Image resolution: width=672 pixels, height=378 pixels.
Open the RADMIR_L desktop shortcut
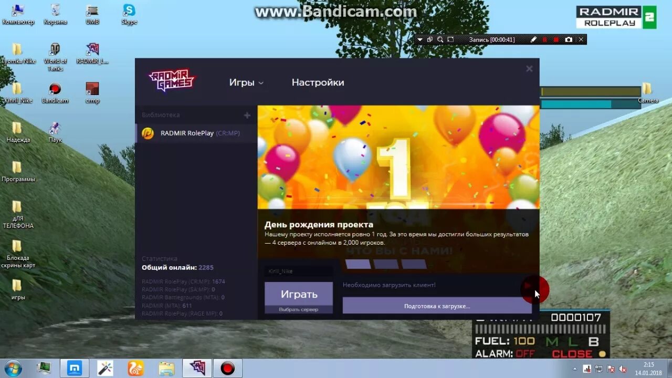pyautogui.click(x=92, y=54)
